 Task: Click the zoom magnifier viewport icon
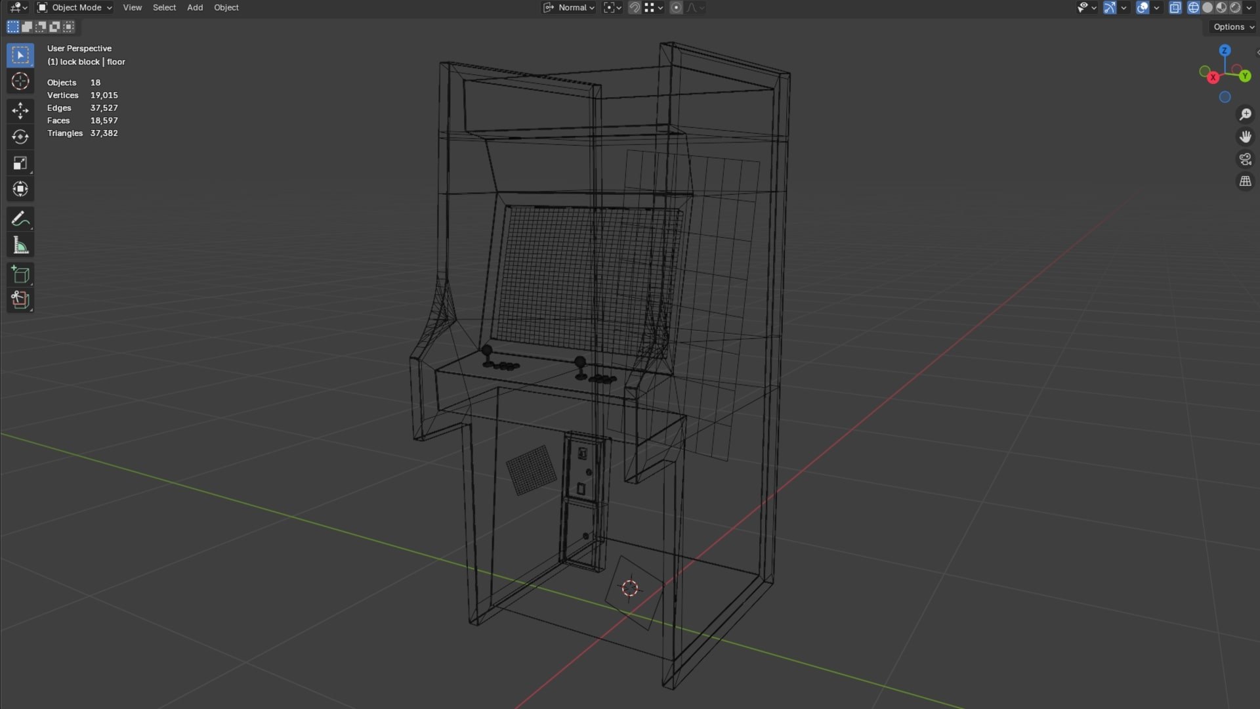1245,114
